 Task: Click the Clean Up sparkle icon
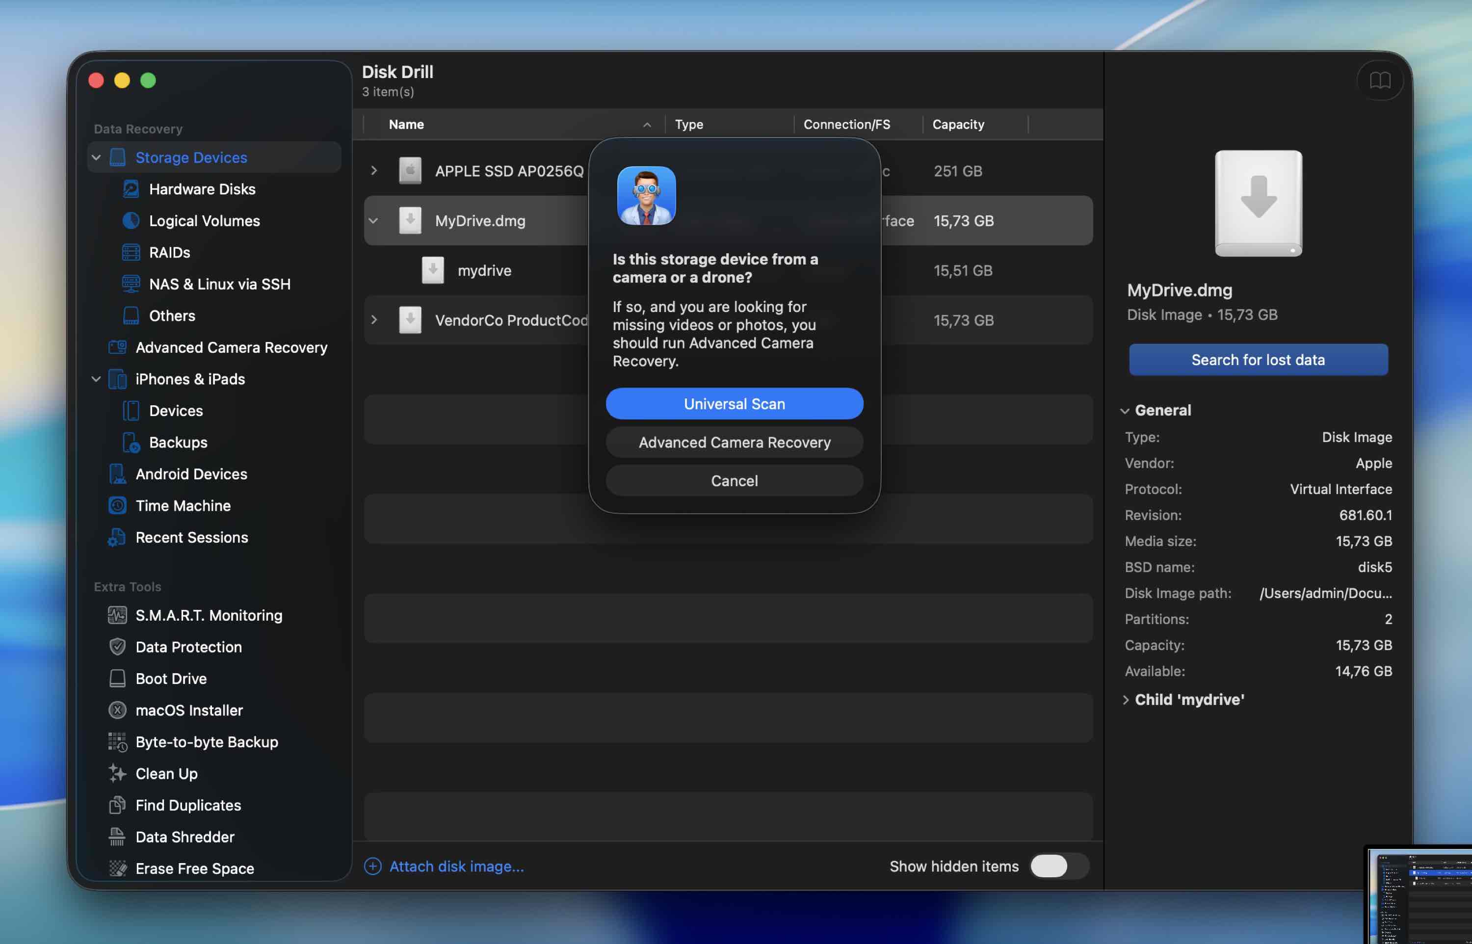(117, 773)
